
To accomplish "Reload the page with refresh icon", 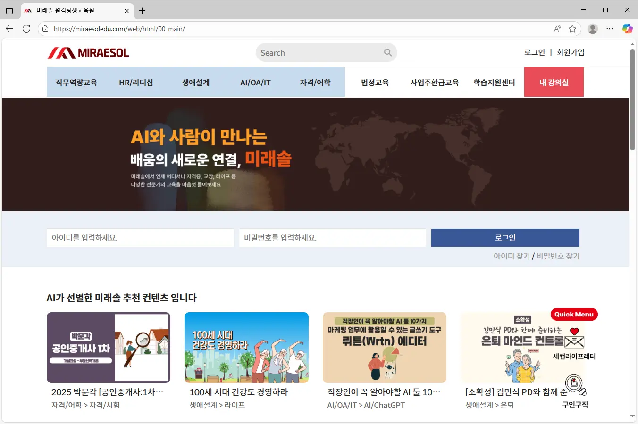I will click(x=26, y=29).
